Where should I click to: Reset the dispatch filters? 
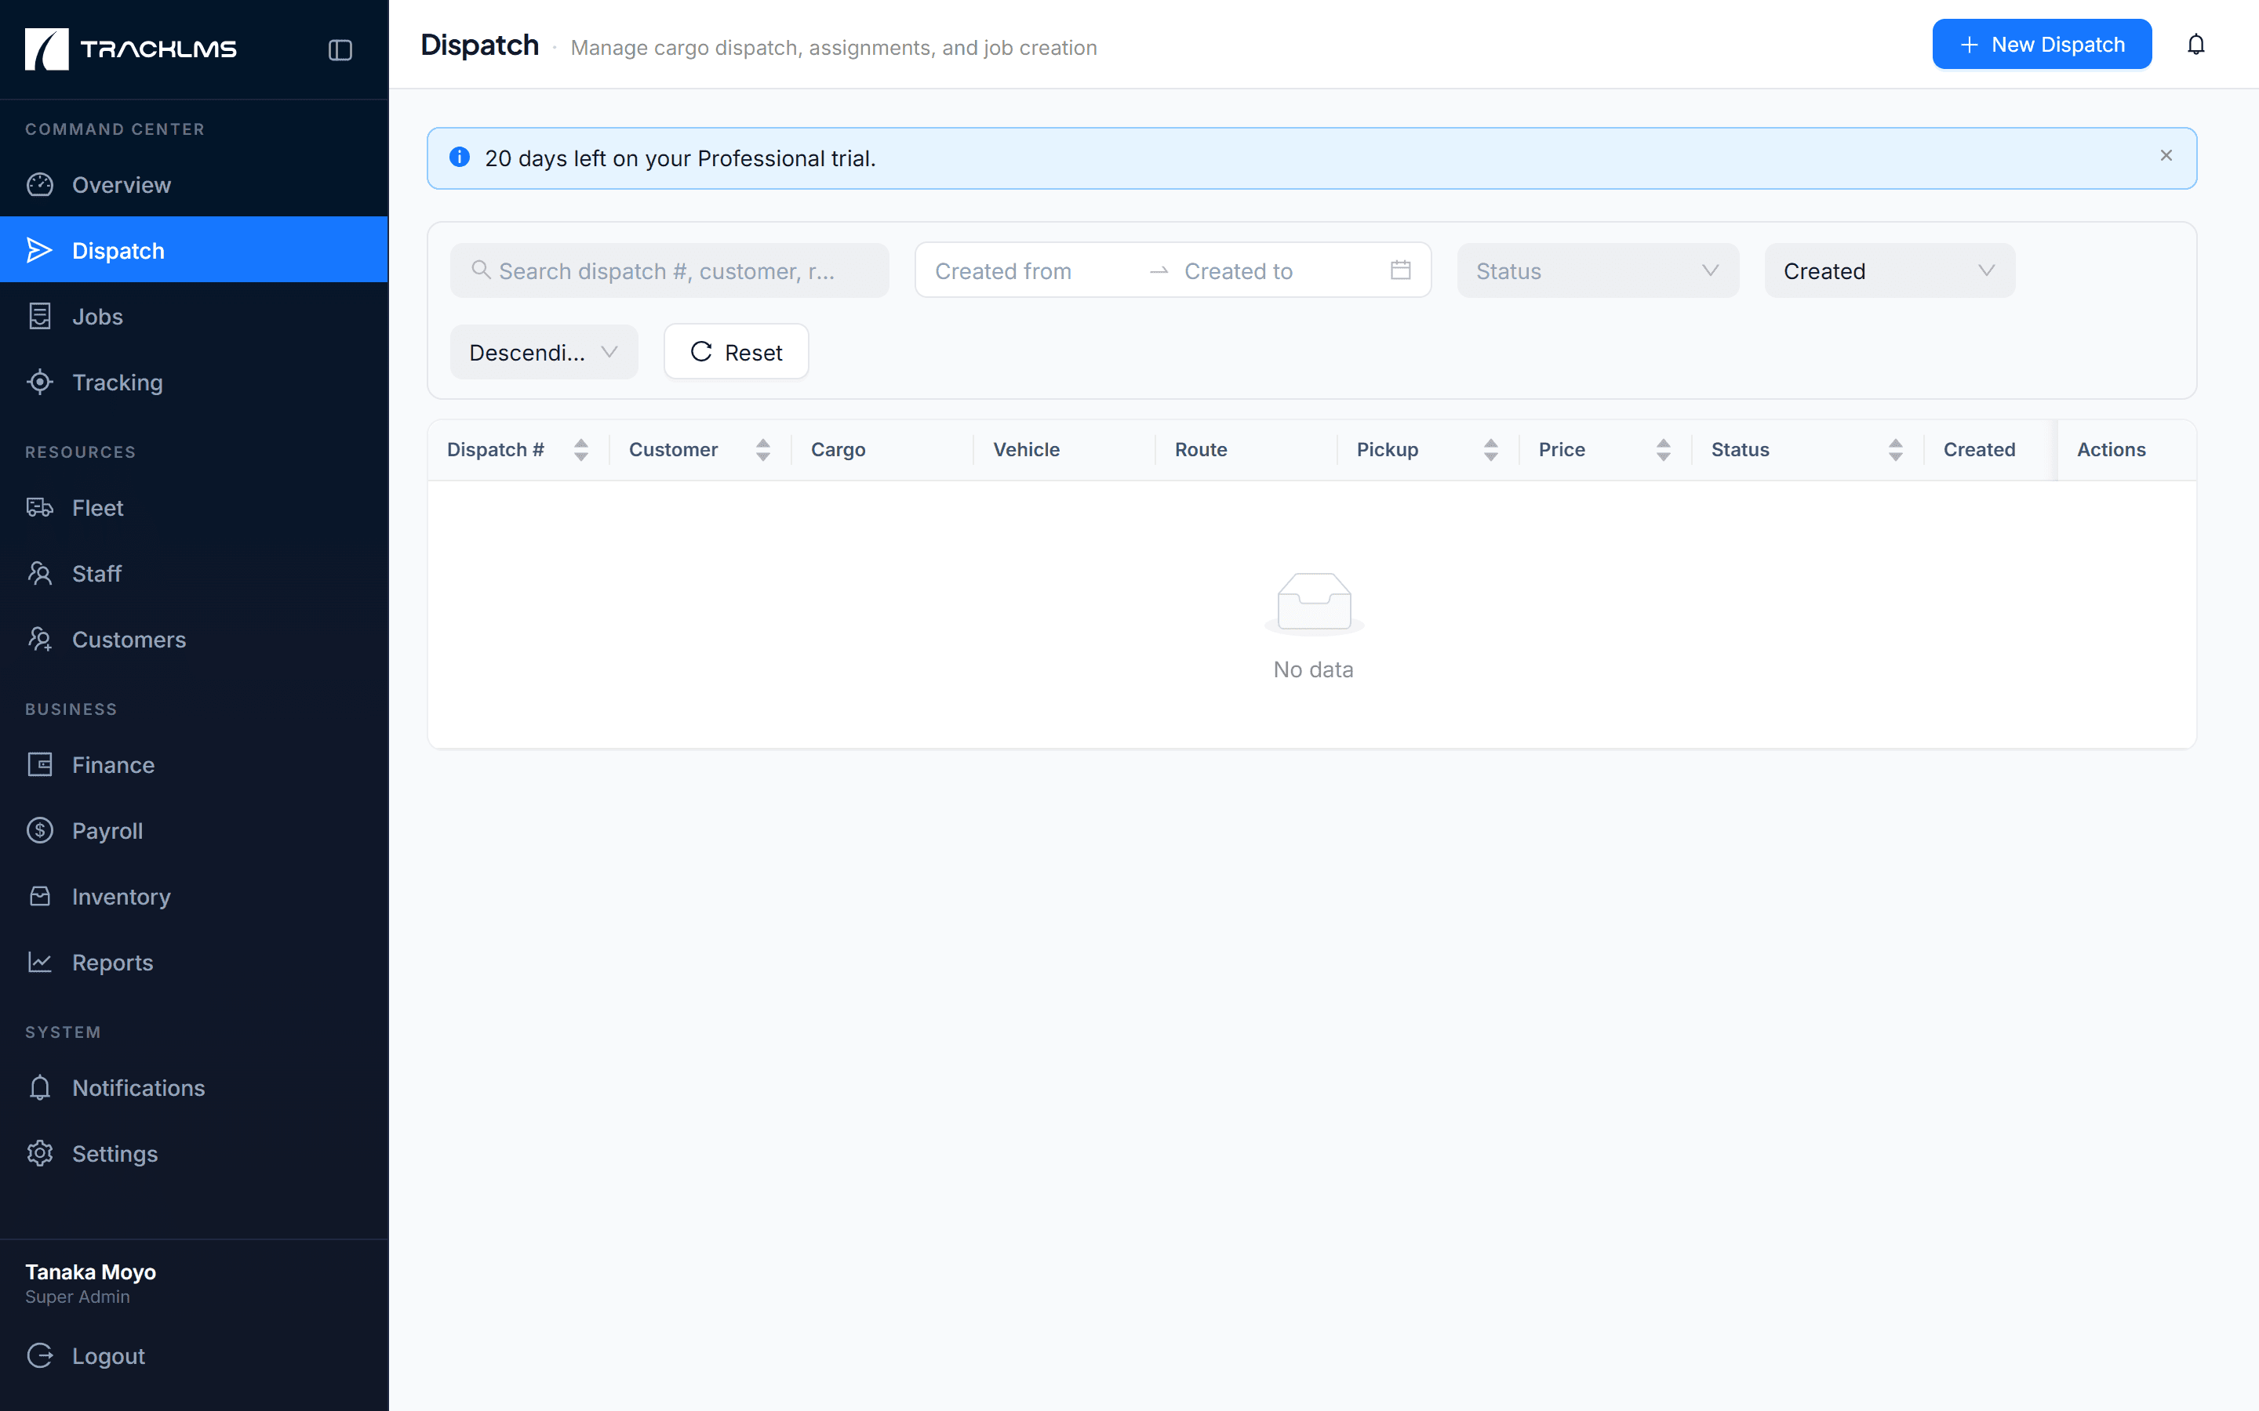point(736,352)
